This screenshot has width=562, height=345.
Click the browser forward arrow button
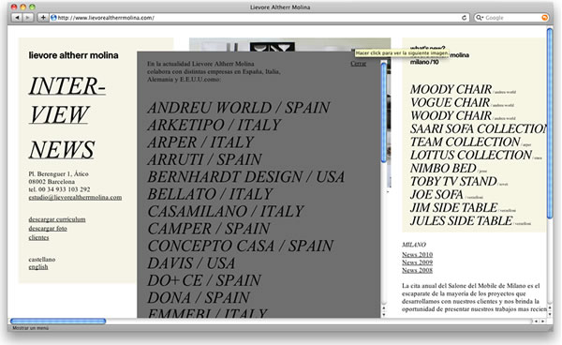pyautogui.click(x=27, y=17)
